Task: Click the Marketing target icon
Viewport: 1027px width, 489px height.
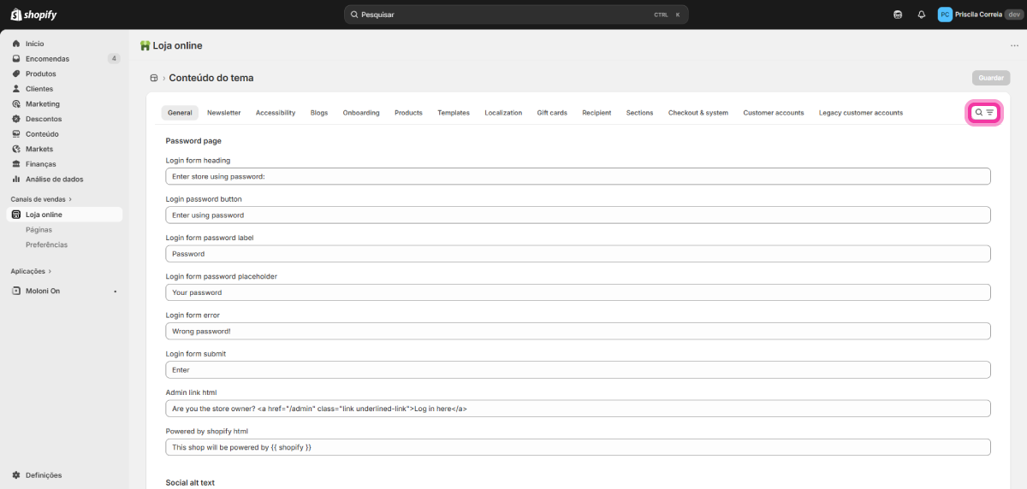Action: [16, 104]
